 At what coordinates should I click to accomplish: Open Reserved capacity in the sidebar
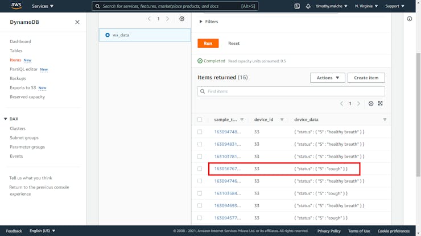(27, 97)
